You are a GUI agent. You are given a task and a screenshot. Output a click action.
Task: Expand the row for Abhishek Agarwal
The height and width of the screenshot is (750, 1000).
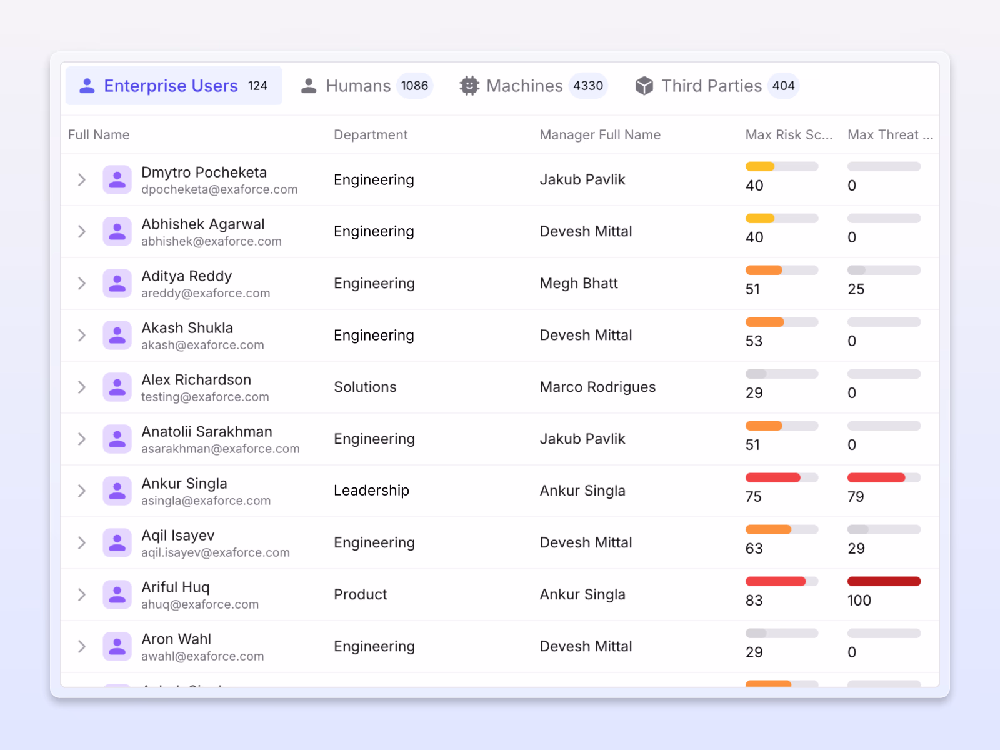[81, 231]
